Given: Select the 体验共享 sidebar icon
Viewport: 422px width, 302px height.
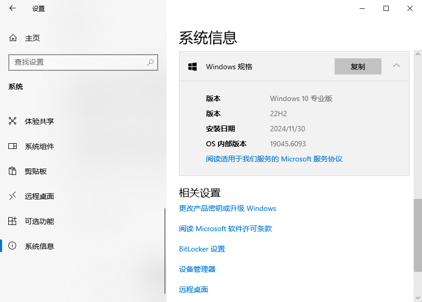Looking at the screenshot, I should tap(12, 121).
